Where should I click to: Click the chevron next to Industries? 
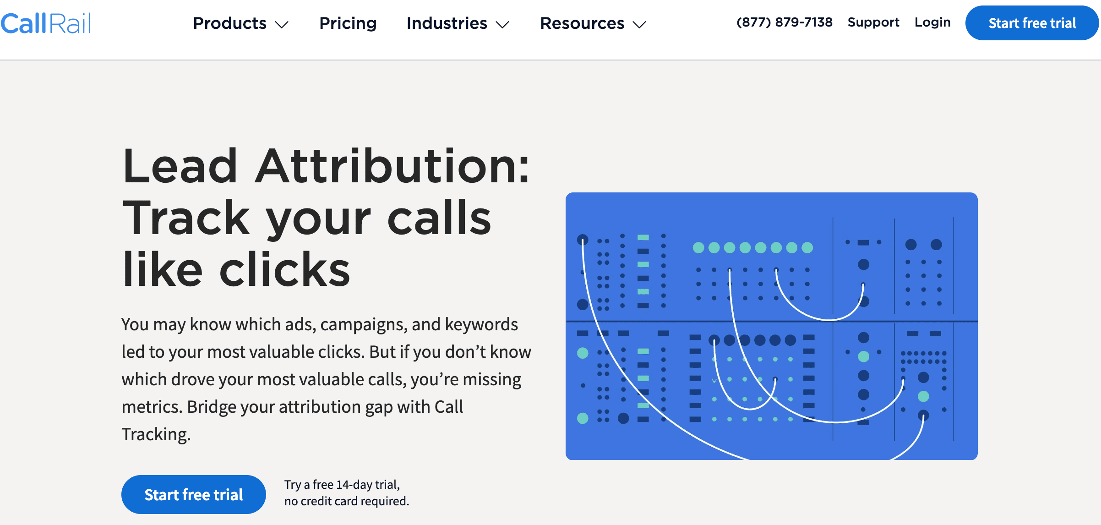click(x=503, y=25)
